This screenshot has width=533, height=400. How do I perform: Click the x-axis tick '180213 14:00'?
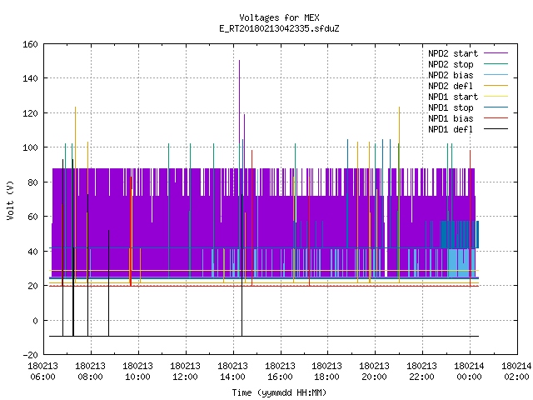point(232,372)
